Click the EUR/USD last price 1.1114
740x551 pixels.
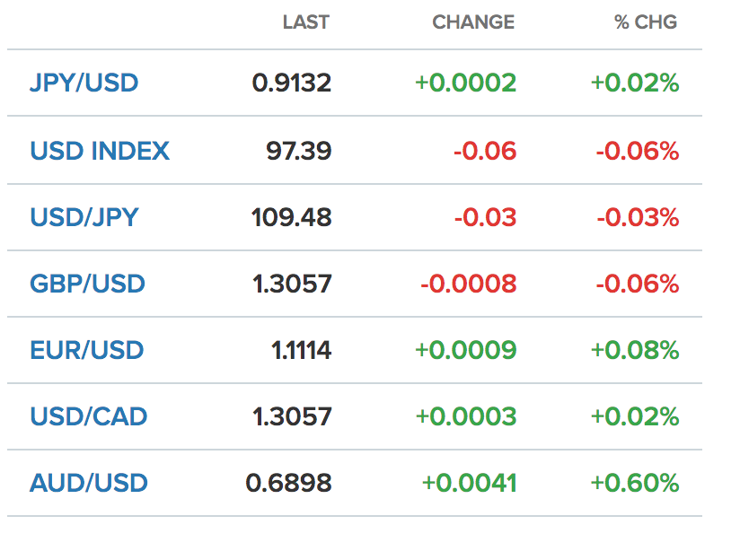302,351
